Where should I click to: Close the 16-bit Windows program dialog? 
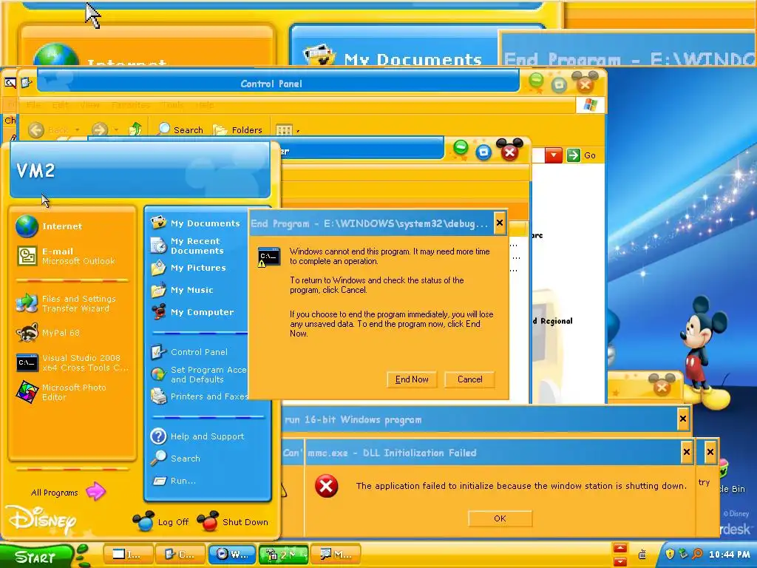[682, 419]
